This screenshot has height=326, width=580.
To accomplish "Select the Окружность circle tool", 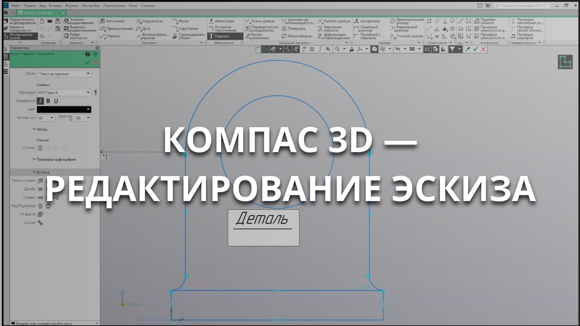I will coord(150,21).
